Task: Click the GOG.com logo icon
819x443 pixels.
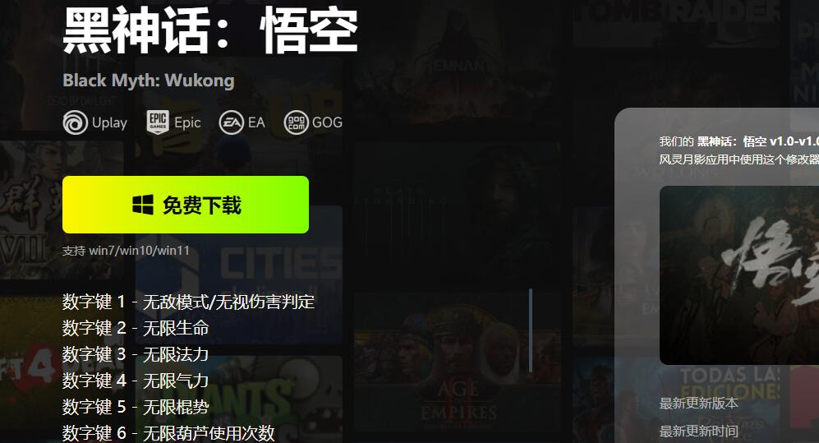Action: tap(297, 122)
